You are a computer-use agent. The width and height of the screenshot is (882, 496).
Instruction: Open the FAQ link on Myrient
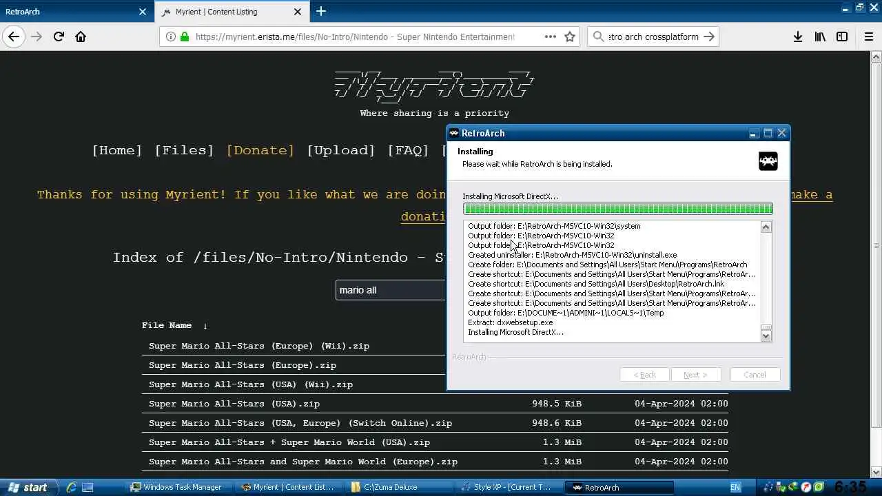coord(408,150)
